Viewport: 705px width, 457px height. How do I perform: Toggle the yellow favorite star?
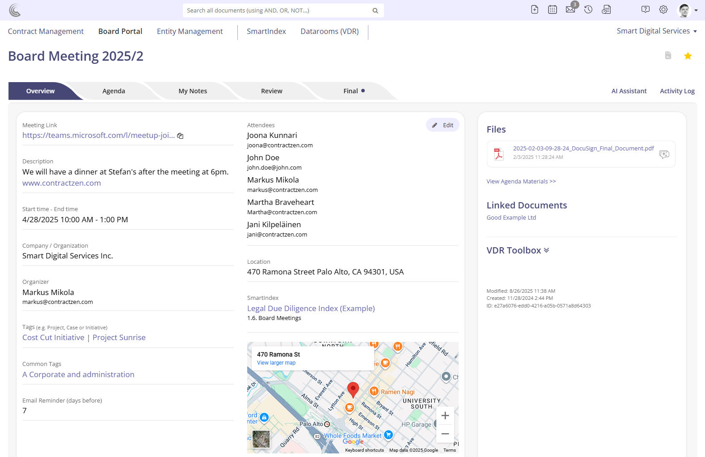coord(688,56)
